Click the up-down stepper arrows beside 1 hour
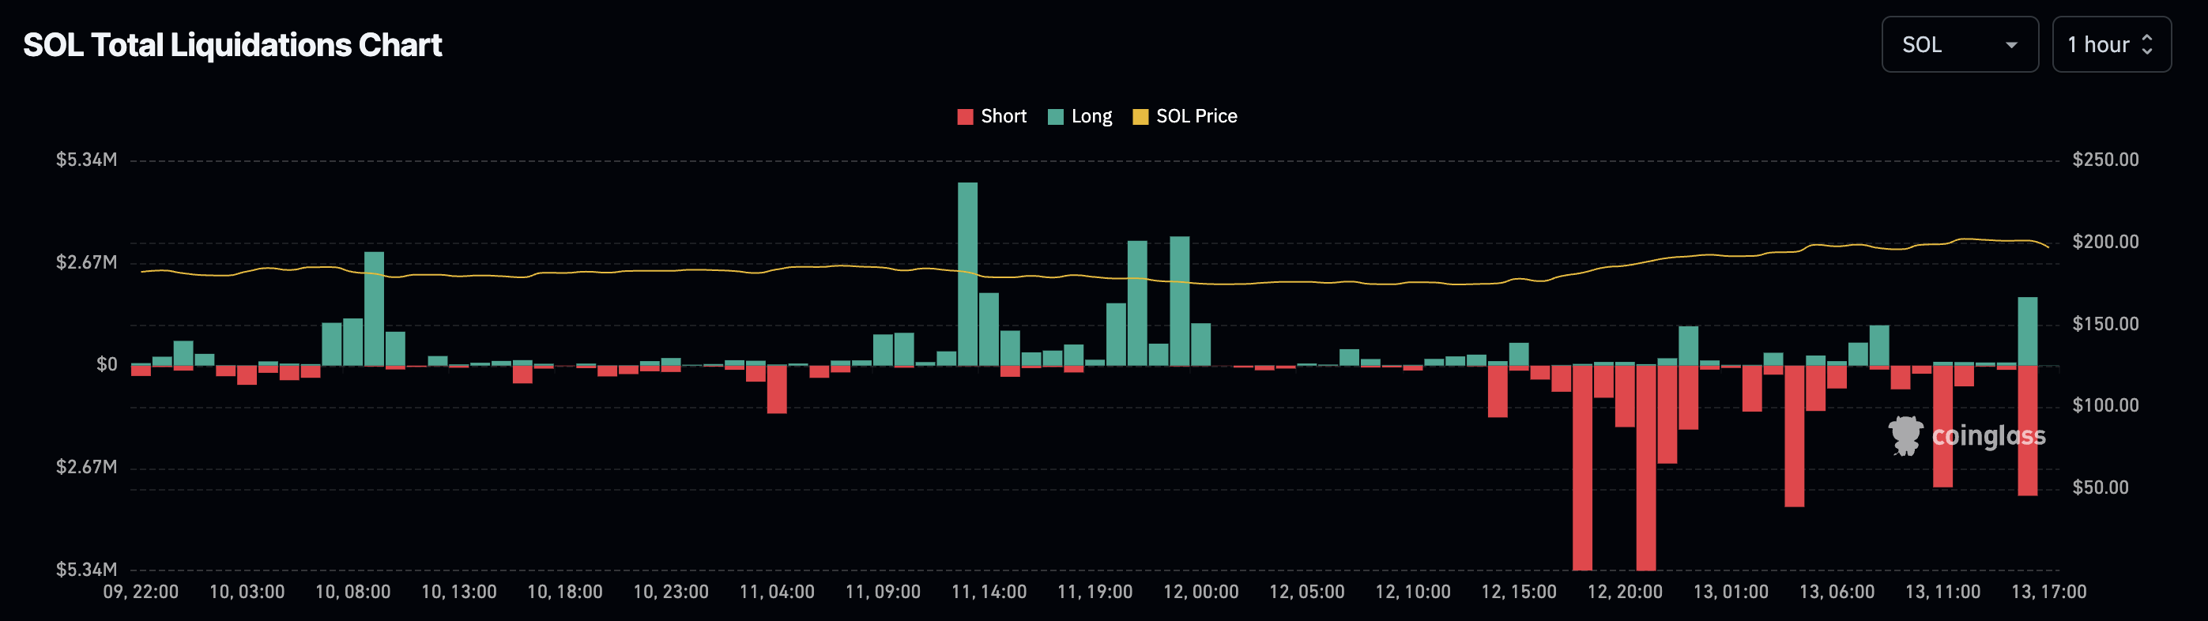Image resolution: width=2208 pixels, height=621 pixels. coord(2147,44)
